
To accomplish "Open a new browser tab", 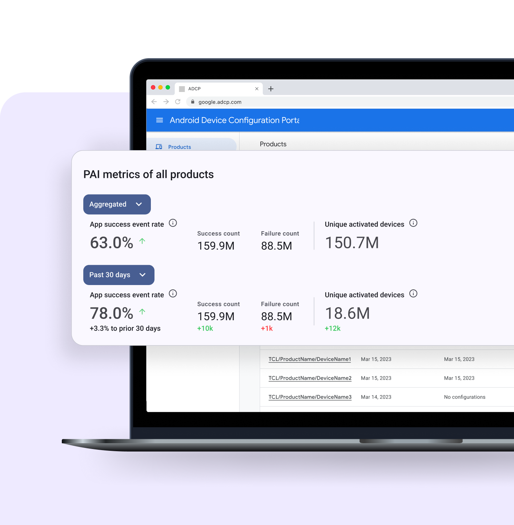I will pyautogui.click(x=271, y=89).
